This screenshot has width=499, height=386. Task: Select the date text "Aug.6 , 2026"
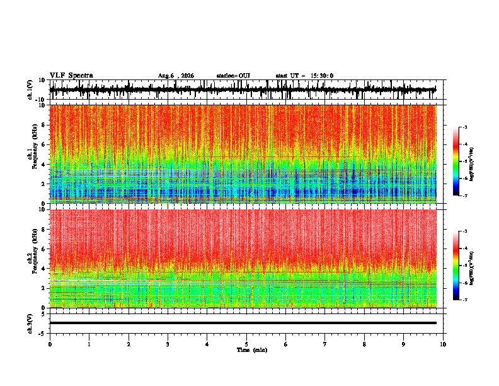pos(176,76)
